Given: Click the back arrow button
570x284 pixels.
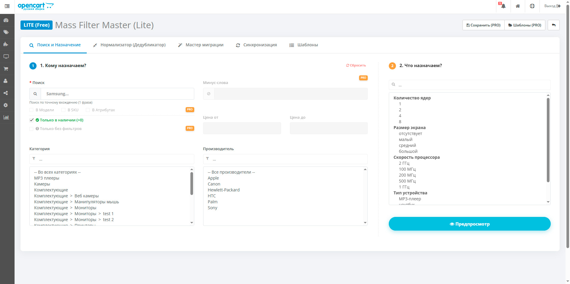Looking at the screenshot, I should click(x=553, y=25).
